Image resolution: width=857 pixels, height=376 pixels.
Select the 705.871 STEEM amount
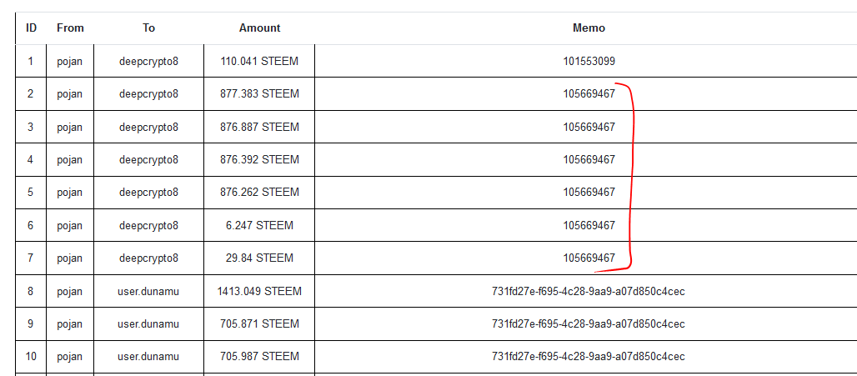pos(259,323)
